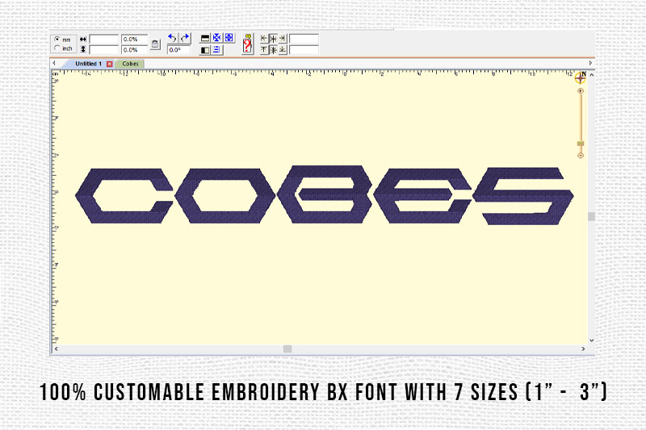Click the width percentage field

[x=134, y=40]
